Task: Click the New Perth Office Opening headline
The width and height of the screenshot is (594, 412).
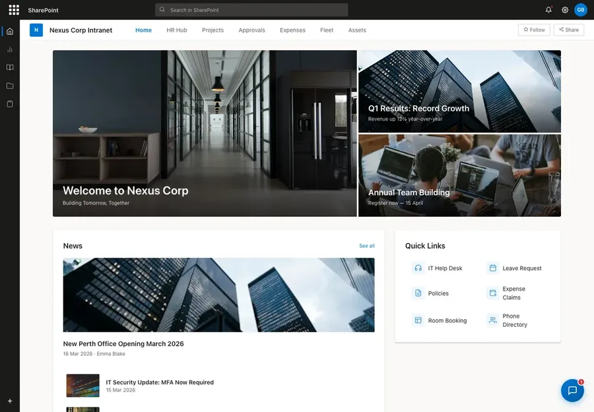Action: [x=123, y=344]
